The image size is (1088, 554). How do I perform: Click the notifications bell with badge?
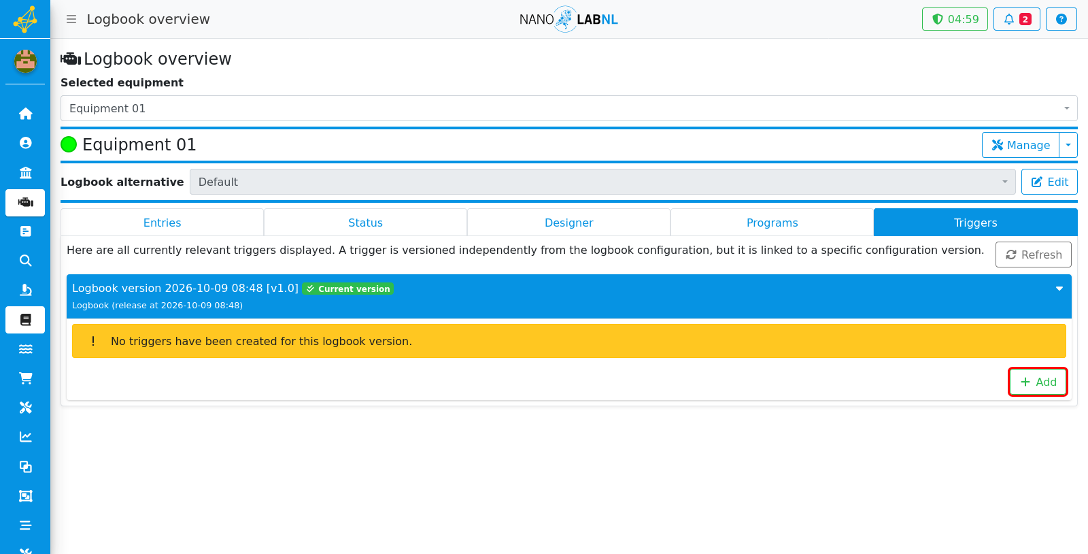(x=1017, y=19)
